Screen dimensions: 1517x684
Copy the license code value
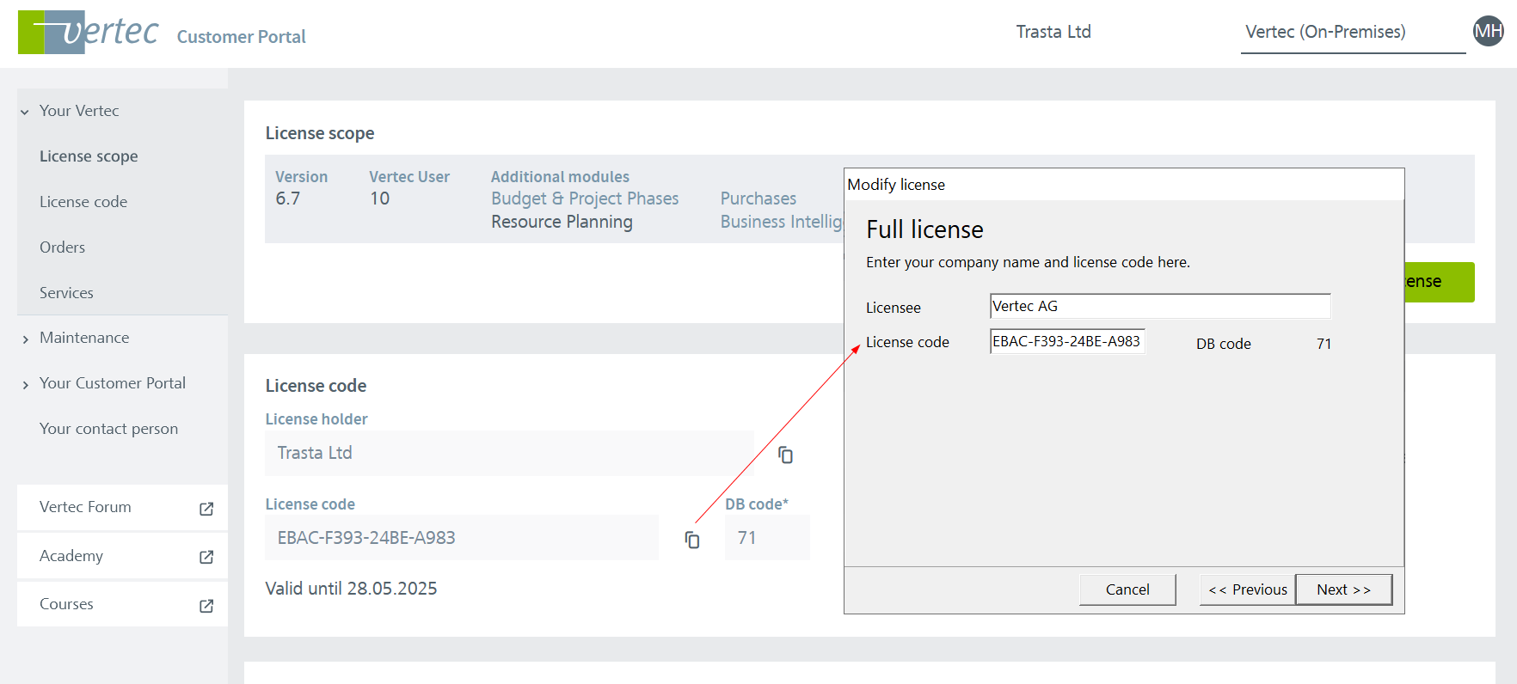[692, 540]
